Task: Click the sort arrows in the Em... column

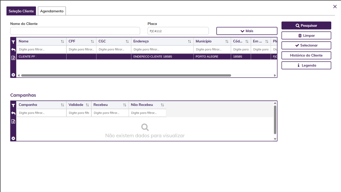Action: 267,41
